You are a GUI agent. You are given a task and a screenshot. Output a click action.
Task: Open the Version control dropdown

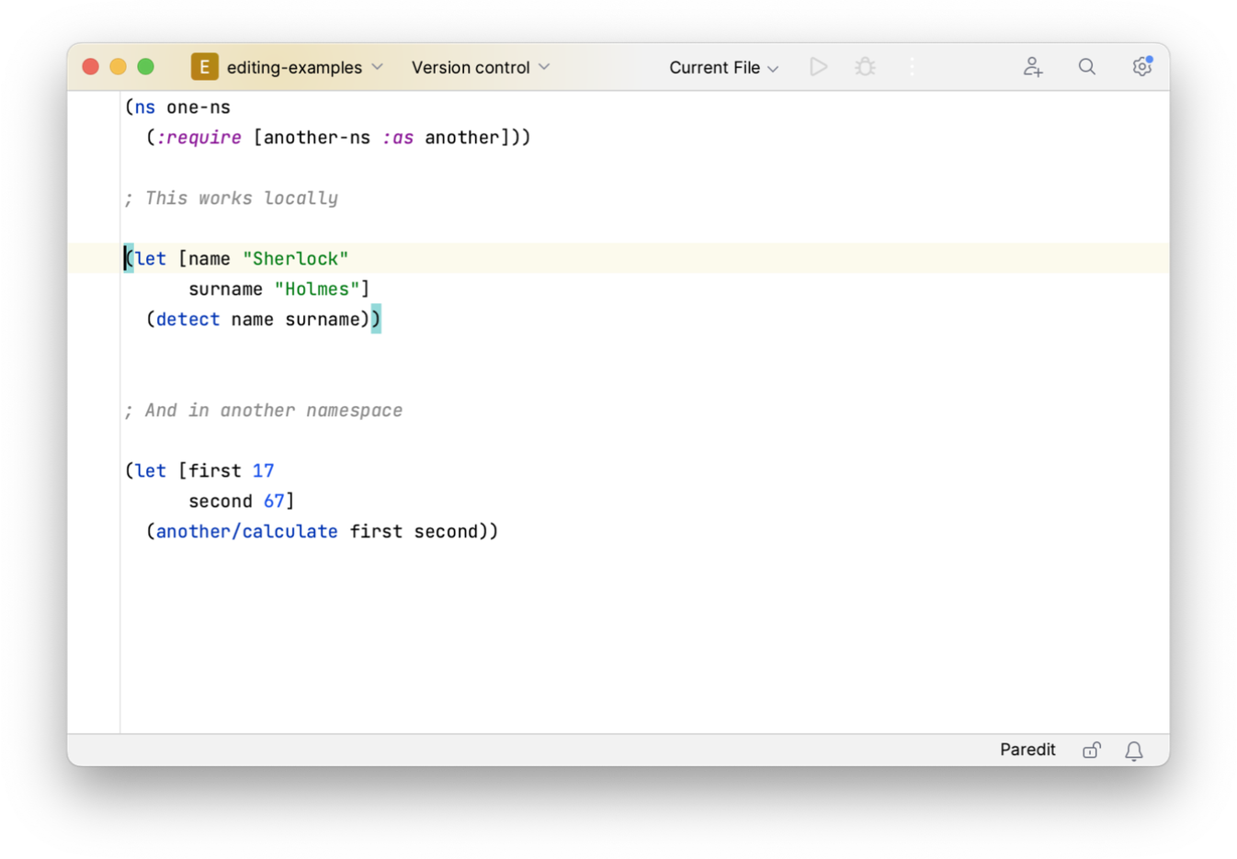click(481, 67)
